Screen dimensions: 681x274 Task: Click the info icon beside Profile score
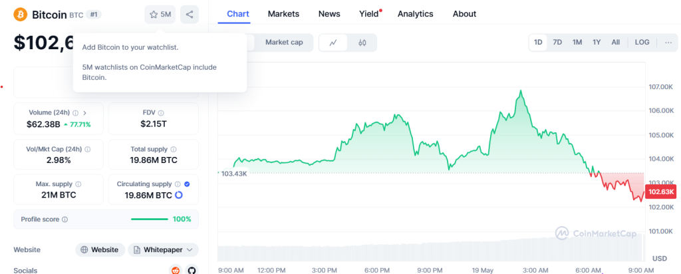tap(65, 219)
